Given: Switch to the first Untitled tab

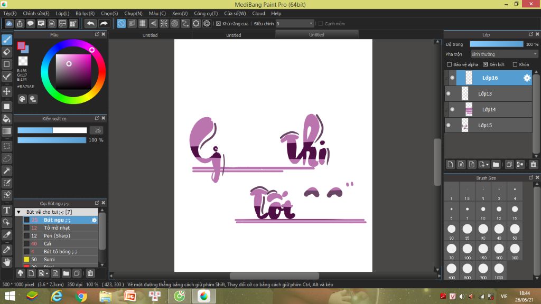Looking at the screenshot, I should click(x=150, y=35).
